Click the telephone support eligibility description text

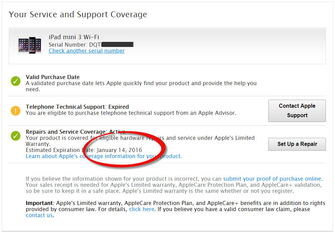click(131, 113)
